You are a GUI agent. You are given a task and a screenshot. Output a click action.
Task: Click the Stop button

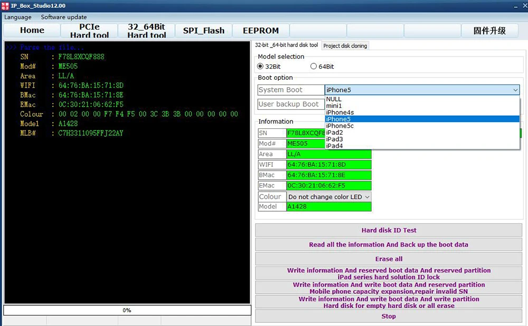pos(389,316)
